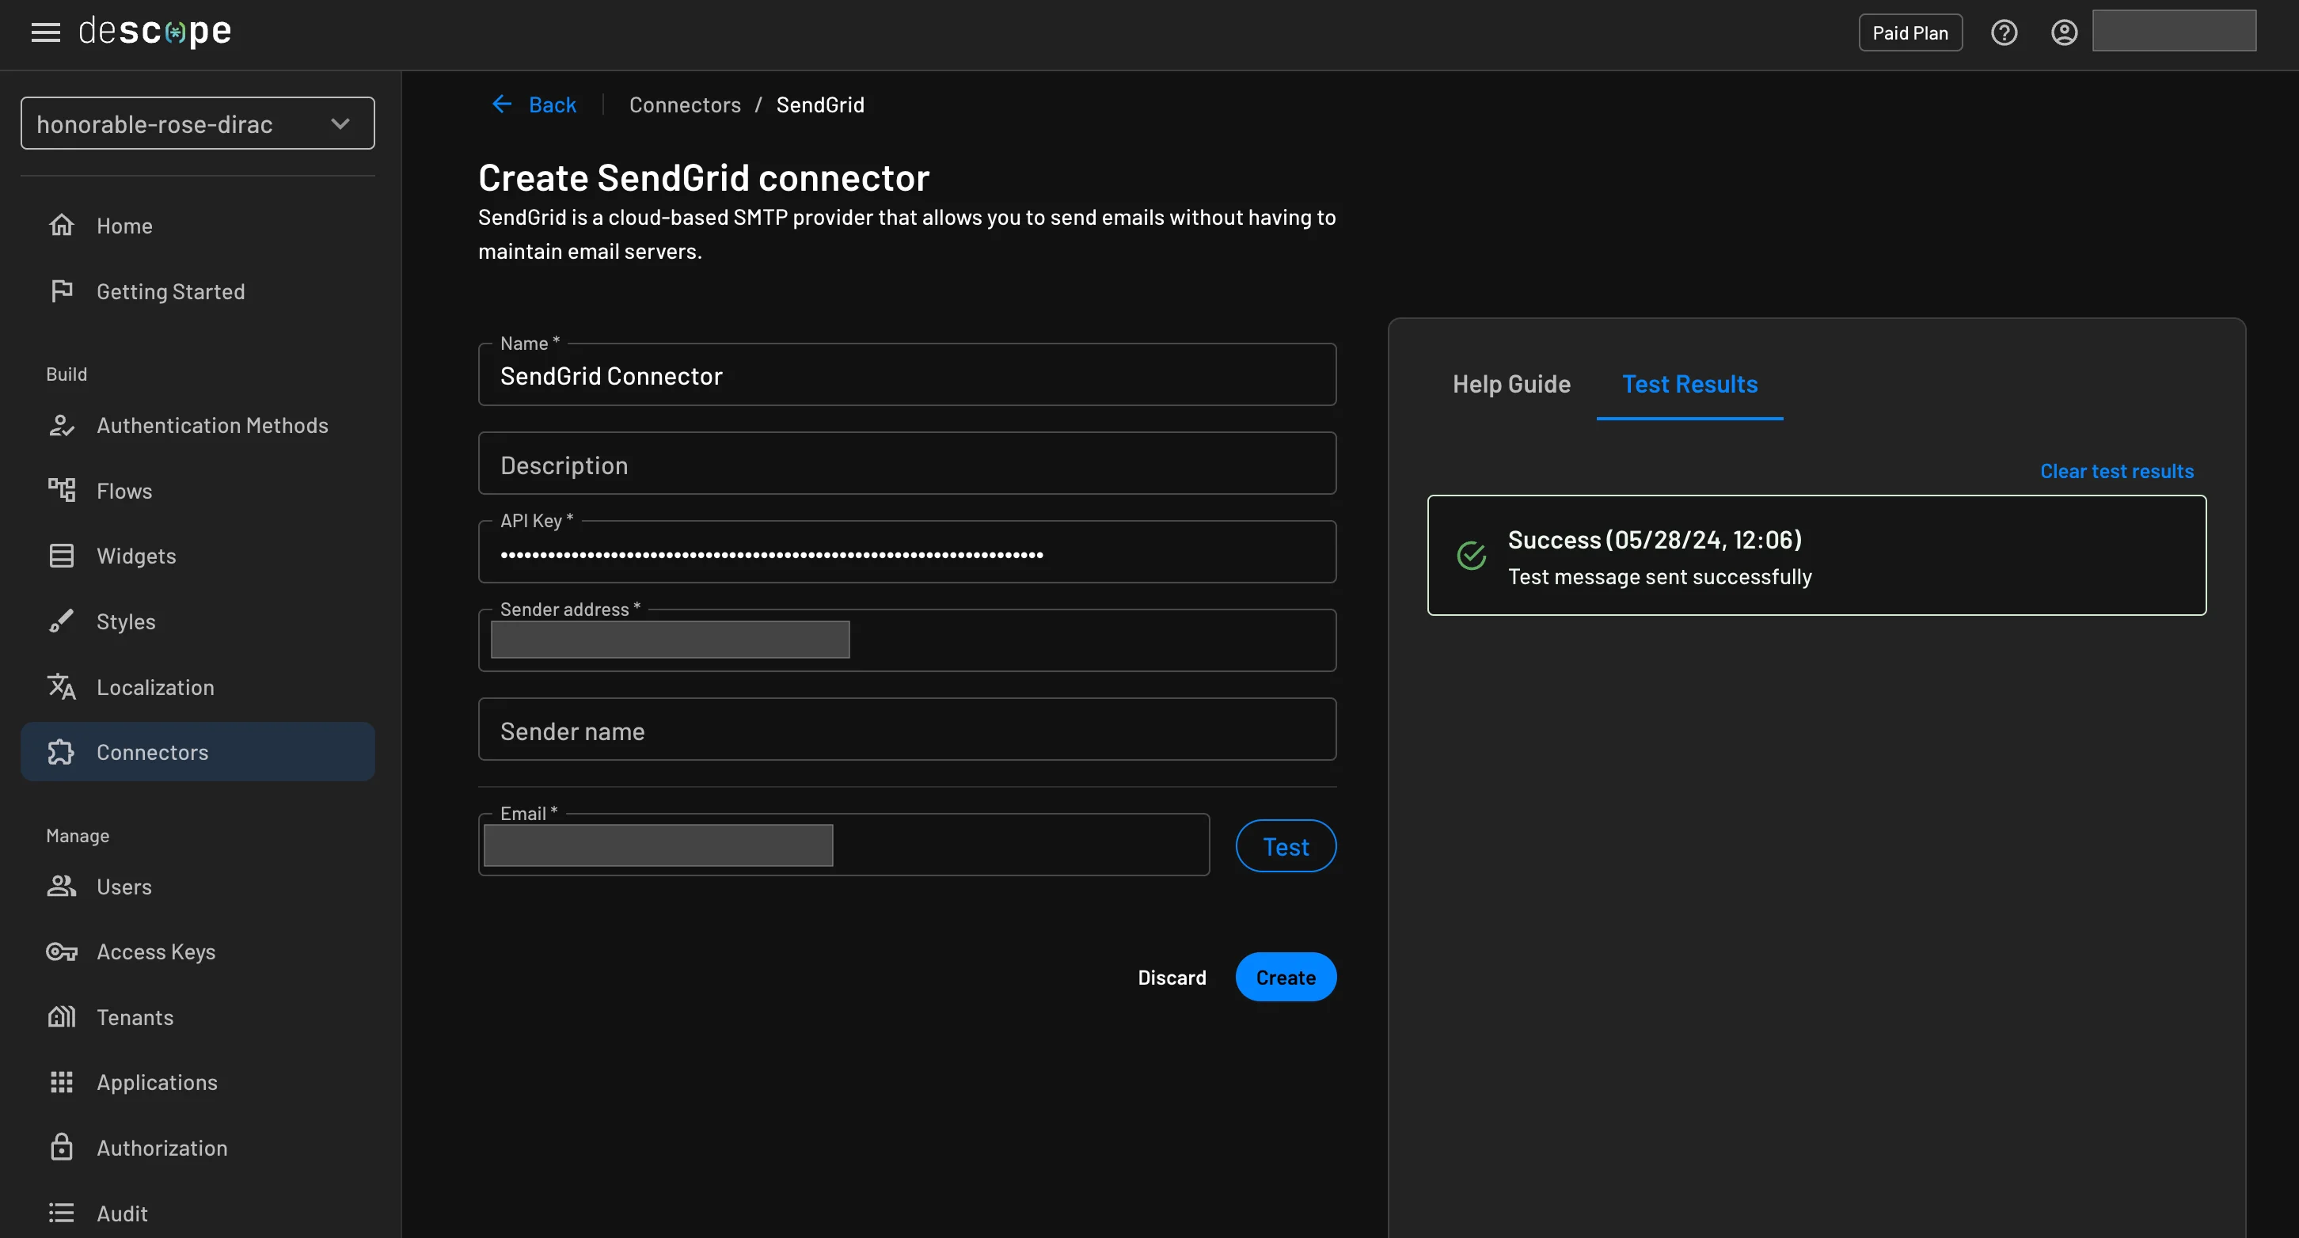Open the Widgets page
Viewport: 2299px width, 1238px height.
[197, 556]
